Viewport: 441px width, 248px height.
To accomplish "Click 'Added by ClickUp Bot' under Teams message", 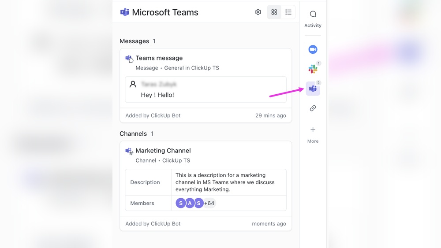I will coord(153,115).
